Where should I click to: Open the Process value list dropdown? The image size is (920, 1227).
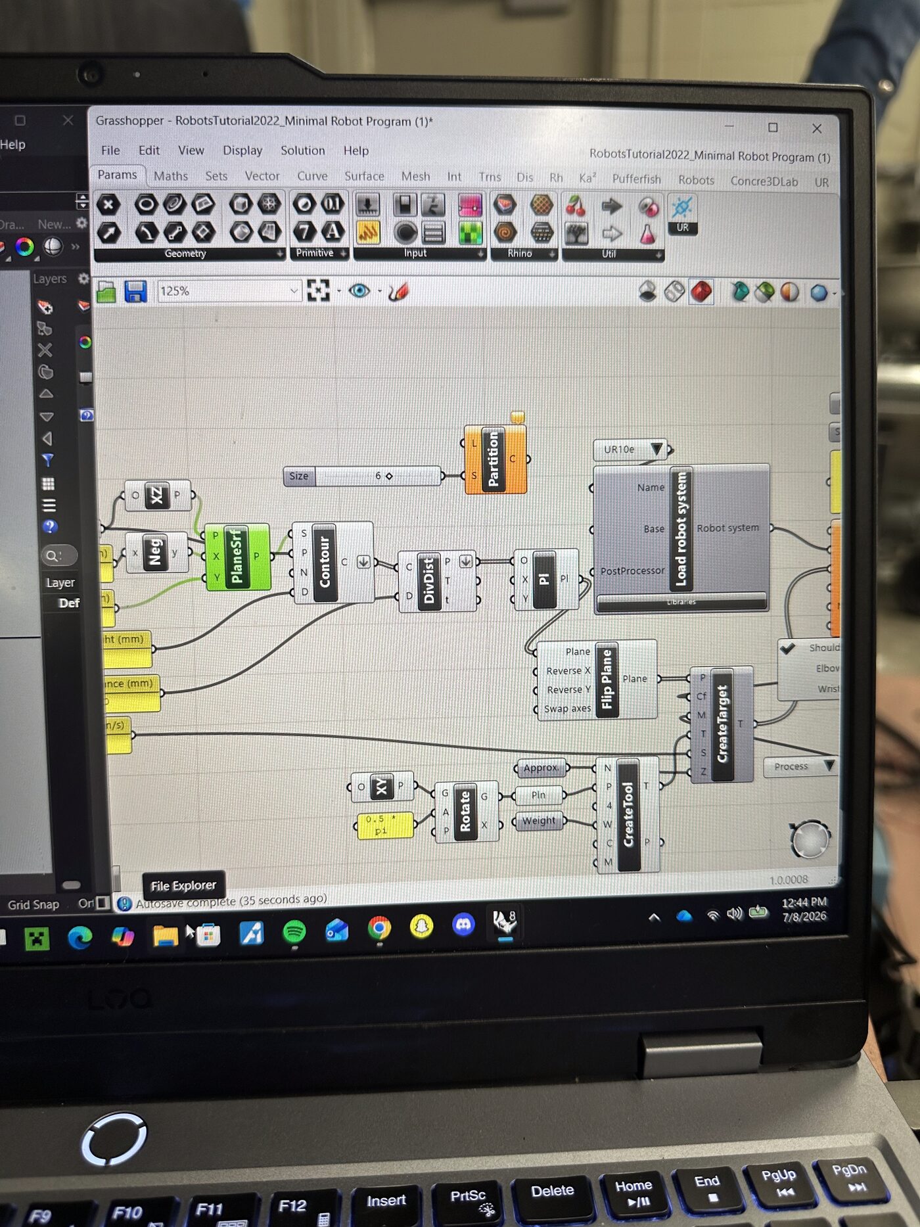tap(829, 766)
